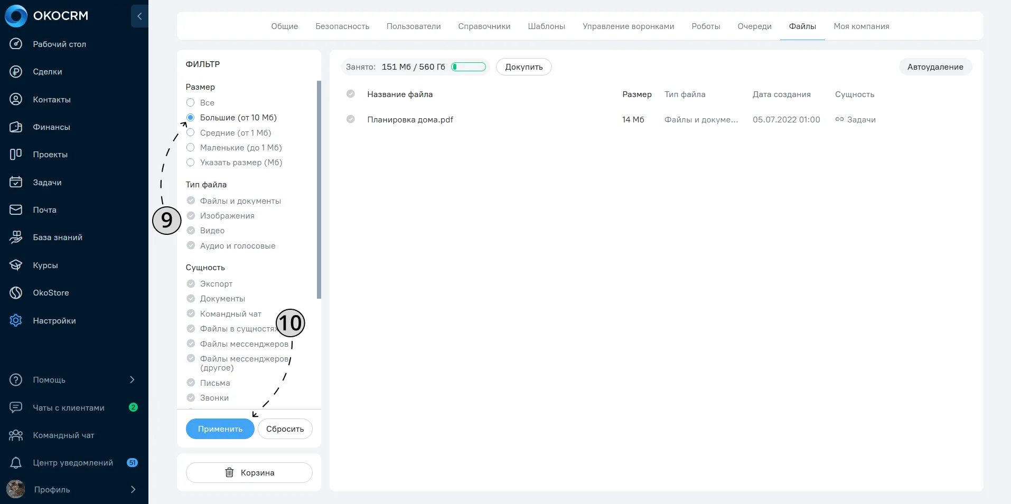Collapse the sidebar with the arrow button
This screenshot has height=504, width=1011.
pos(139,16)
